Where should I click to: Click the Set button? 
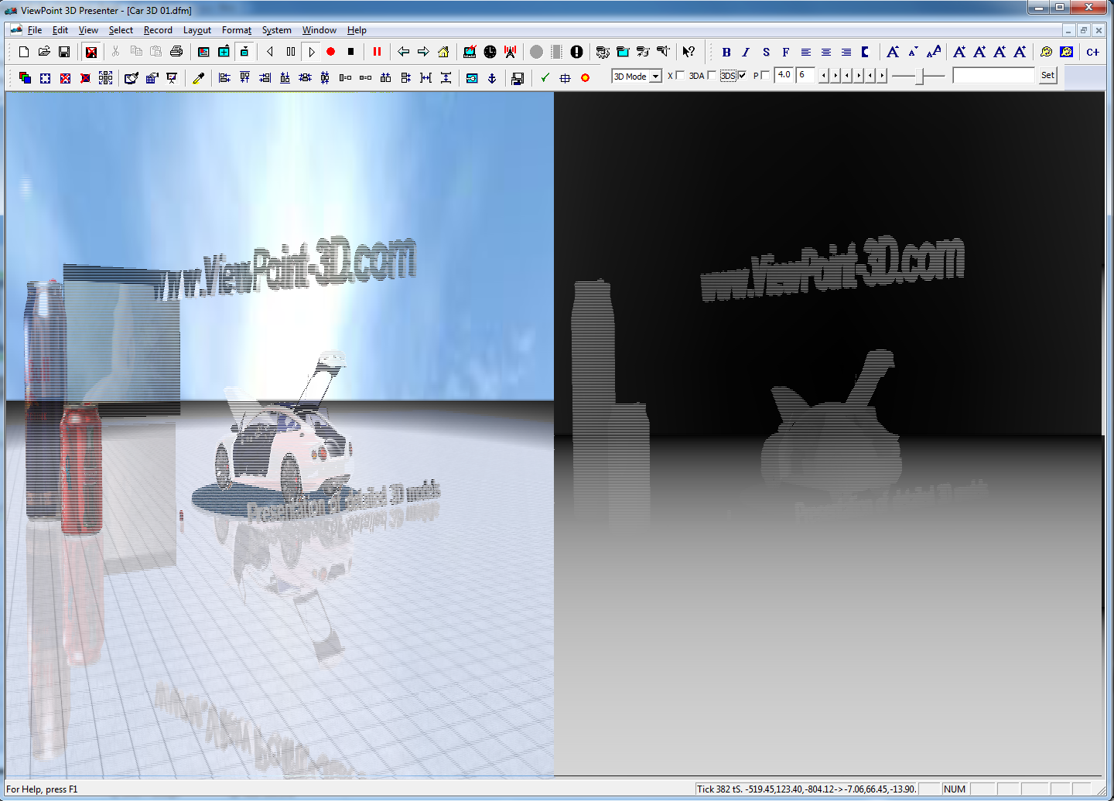1047,75
